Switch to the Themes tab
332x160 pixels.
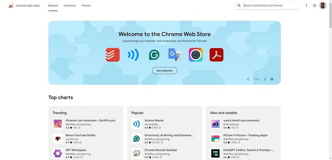tap(86, 6)
